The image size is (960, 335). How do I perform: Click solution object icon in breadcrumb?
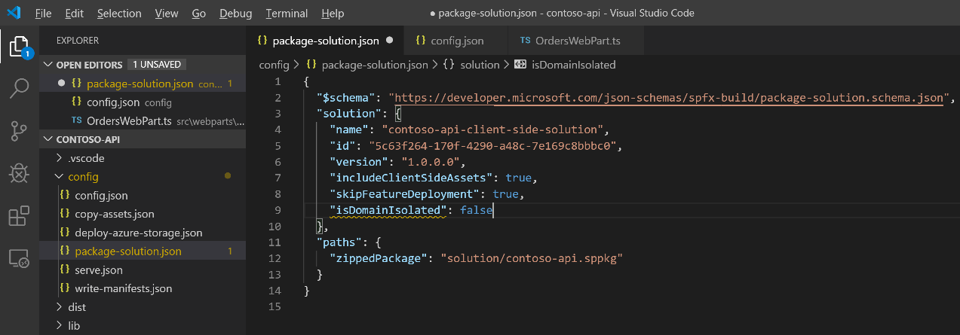click(448, 65)
